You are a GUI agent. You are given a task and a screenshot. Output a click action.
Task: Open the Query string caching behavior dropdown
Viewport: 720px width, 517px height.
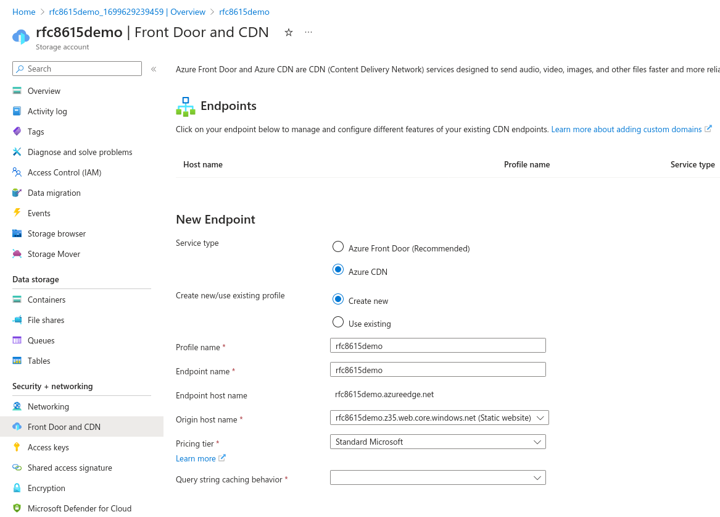[438, 477]
